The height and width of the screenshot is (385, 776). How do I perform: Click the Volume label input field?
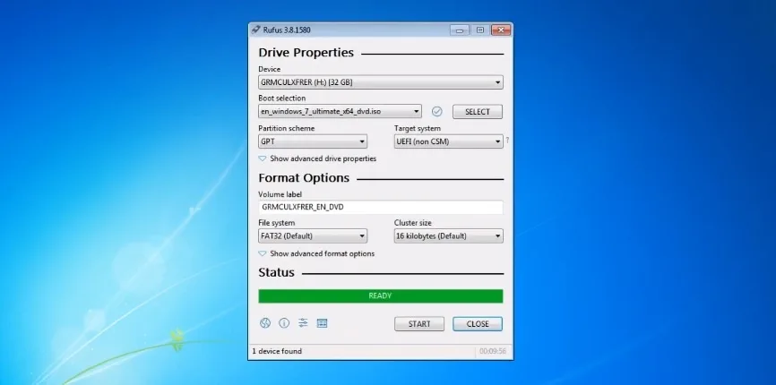[381, 207]
